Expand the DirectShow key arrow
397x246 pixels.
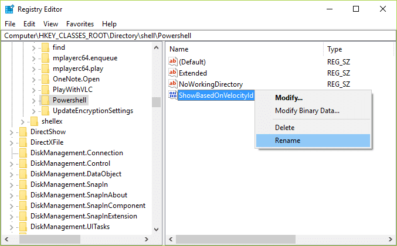click(11, 132)
